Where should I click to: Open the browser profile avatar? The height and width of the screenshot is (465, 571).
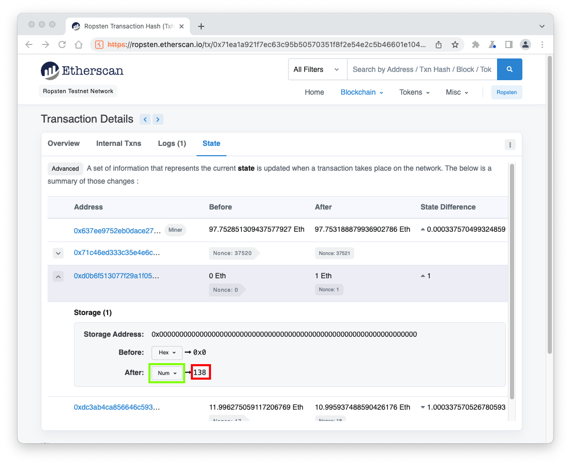click(525, 44)
